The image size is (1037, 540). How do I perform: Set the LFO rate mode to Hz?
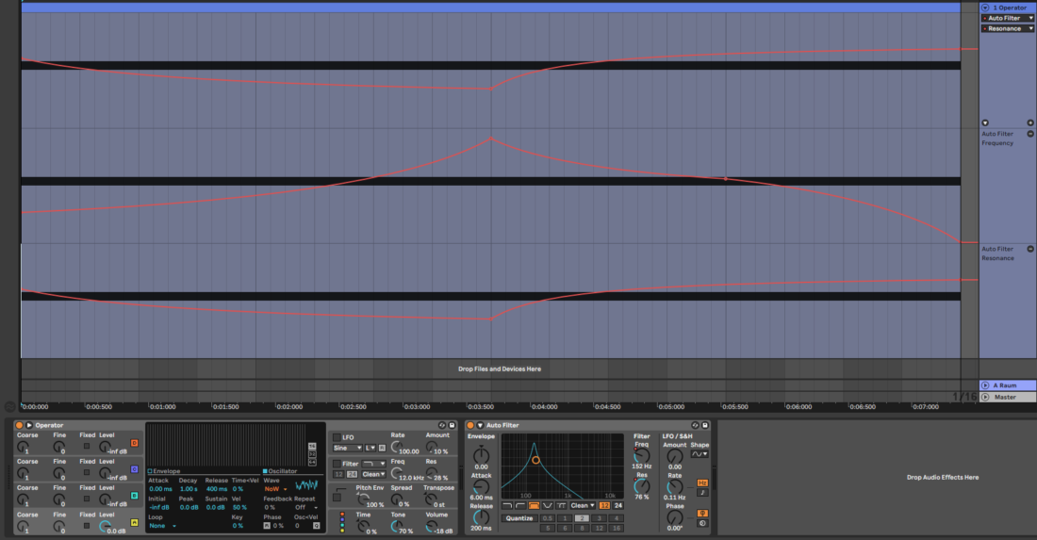point(702,483)
